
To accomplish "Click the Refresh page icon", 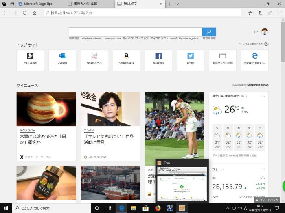I will 25,13.
